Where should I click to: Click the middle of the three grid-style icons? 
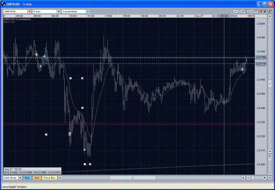point(252,11)
